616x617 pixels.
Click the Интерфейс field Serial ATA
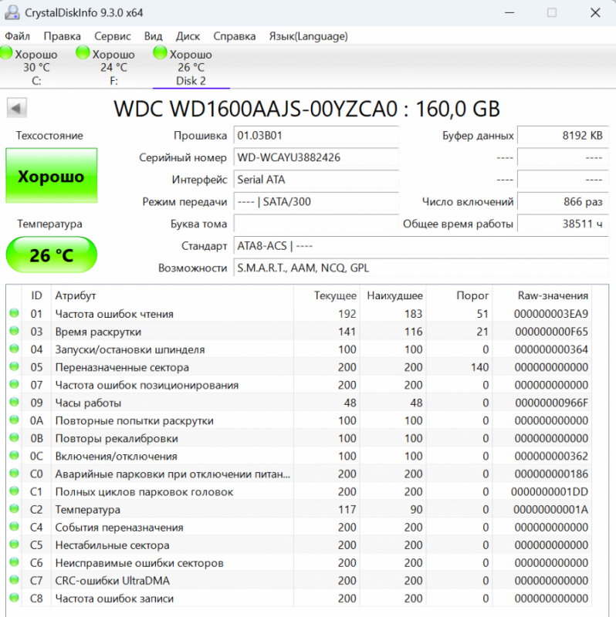316,180
